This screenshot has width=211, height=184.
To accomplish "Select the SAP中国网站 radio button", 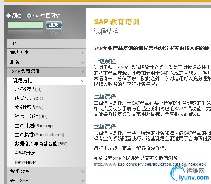I will [x=29, y=16].
